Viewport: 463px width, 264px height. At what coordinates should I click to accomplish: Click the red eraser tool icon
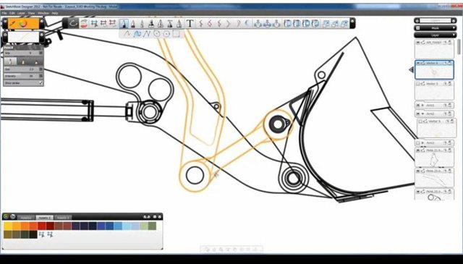[x=84, y=23]
